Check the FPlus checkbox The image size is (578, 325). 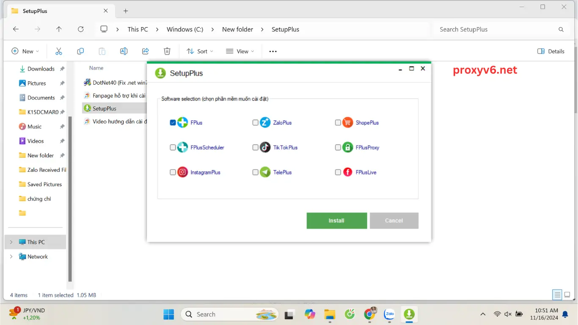pos(173,123)
